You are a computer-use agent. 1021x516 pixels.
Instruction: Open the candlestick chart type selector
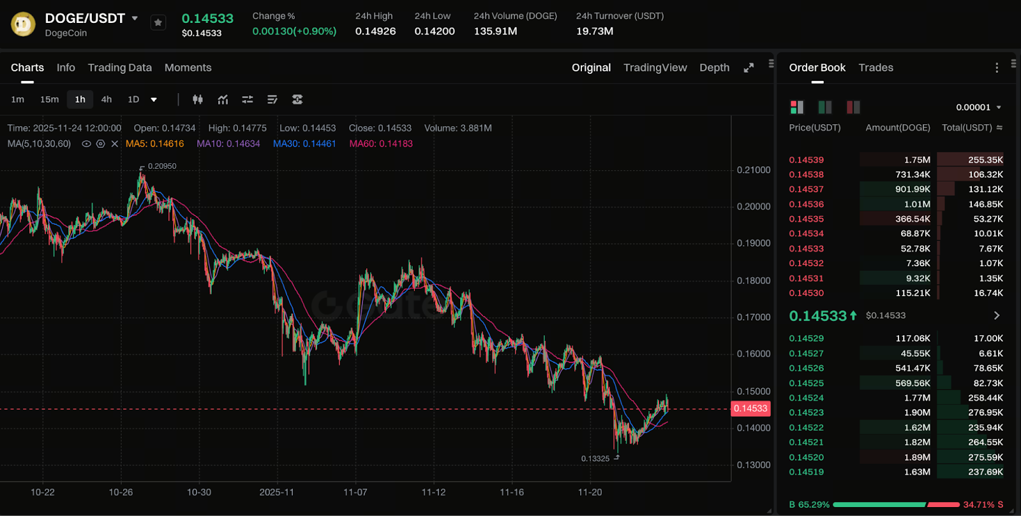[198, 99]
